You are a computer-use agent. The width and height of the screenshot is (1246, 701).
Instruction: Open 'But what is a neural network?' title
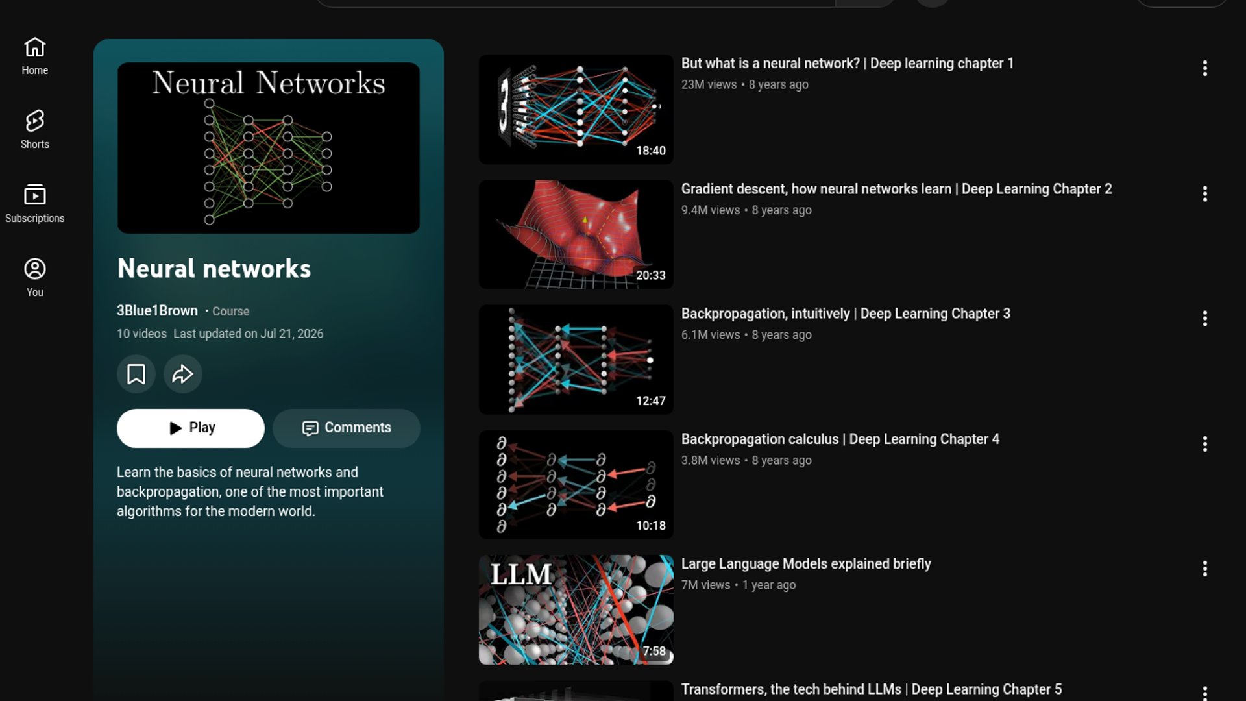[848, 64]
